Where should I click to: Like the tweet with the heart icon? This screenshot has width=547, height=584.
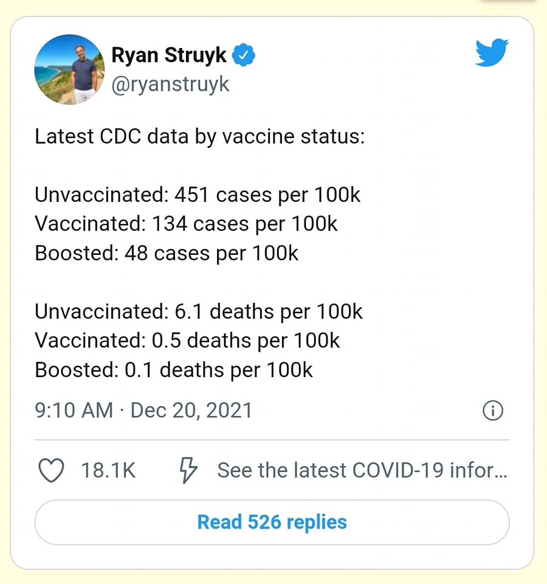pyautogui.click(x=51, y=470)
